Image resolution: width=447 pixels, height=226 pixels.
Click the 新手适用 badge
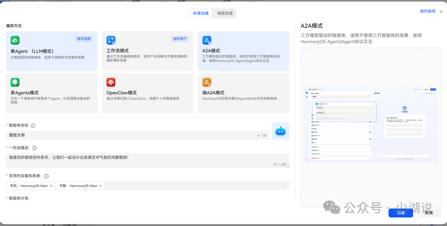(84, 39)
